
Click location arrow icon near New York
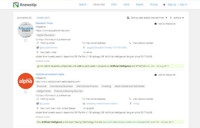tap(37, 108)
